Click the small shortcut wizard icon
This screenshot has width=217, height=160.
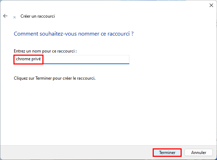coord(14,17)
